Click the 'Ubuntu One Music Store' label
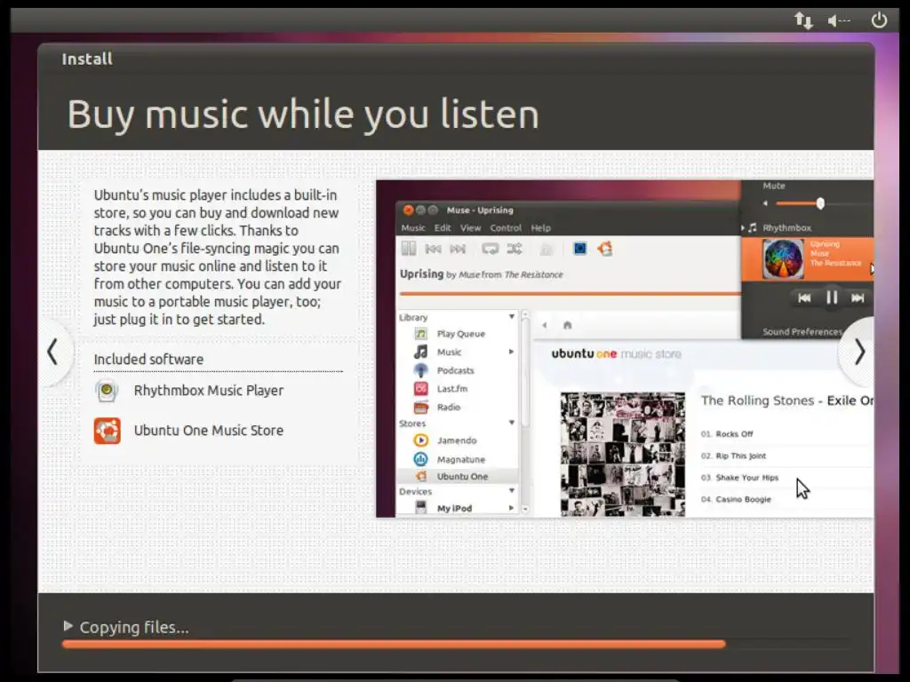Viewport: 910px width, 682px height. (209, 431)
